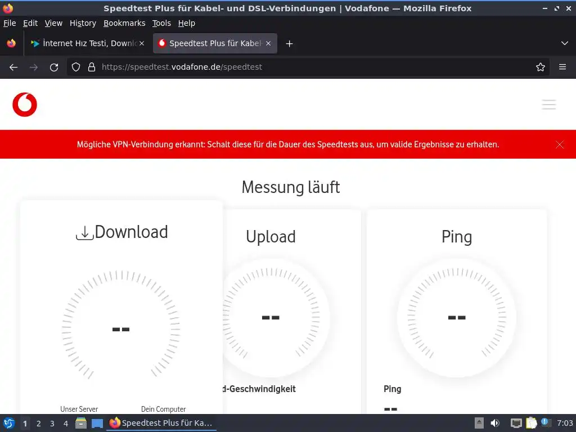
Task: Click the update notifier tray icon
Action: (x=546, y=422)
